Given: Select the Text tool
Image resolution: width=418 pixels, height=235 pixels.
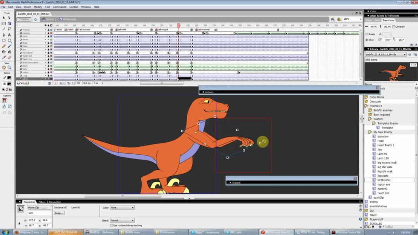Looking at the screenshot, I should point(9,35).
